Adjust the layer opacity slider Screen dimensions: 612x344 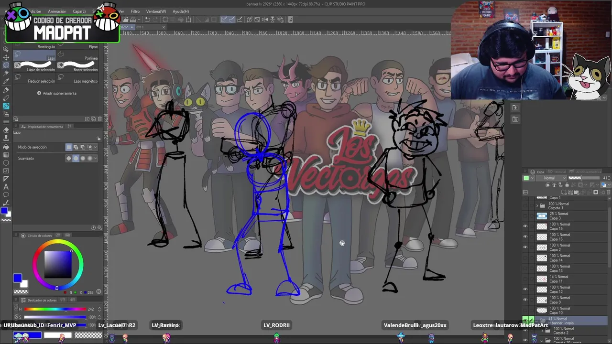(584, 178)
